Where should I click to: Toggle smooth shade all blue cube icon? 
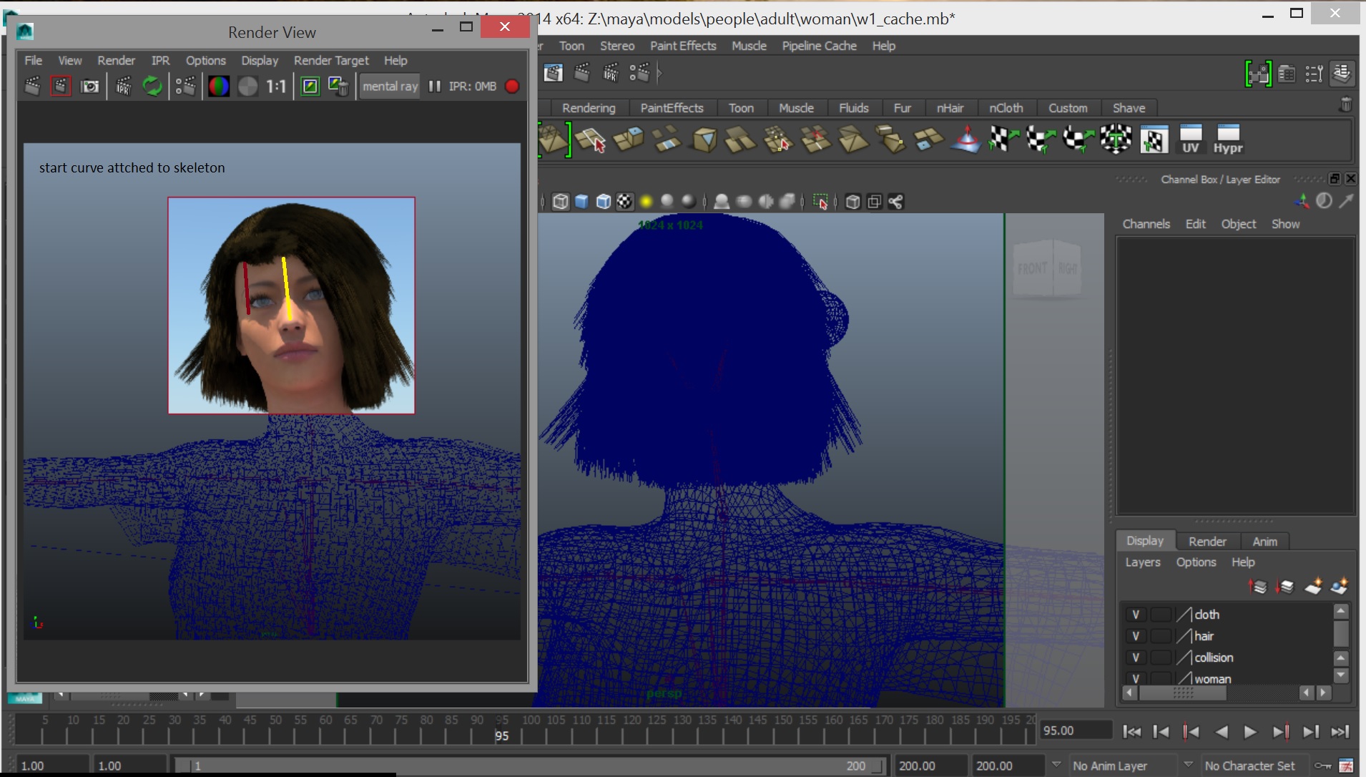(581, 202)
